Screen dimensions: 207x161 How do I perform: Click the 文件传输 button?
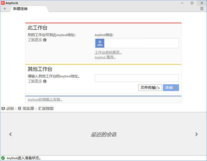(150, 88)
